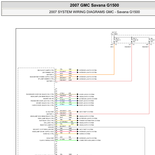Click the 'GROUND' terminal label

click(51, 127)
